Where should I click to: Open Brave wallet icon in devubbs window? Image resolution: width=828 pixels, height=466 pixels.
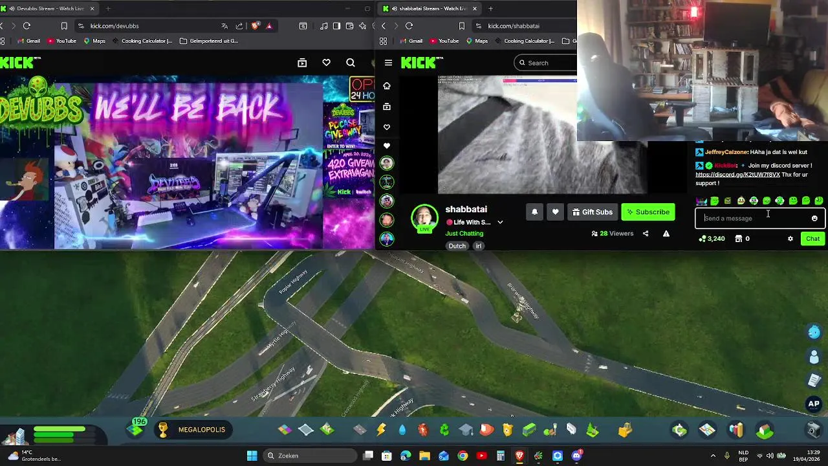pos(350,26)
